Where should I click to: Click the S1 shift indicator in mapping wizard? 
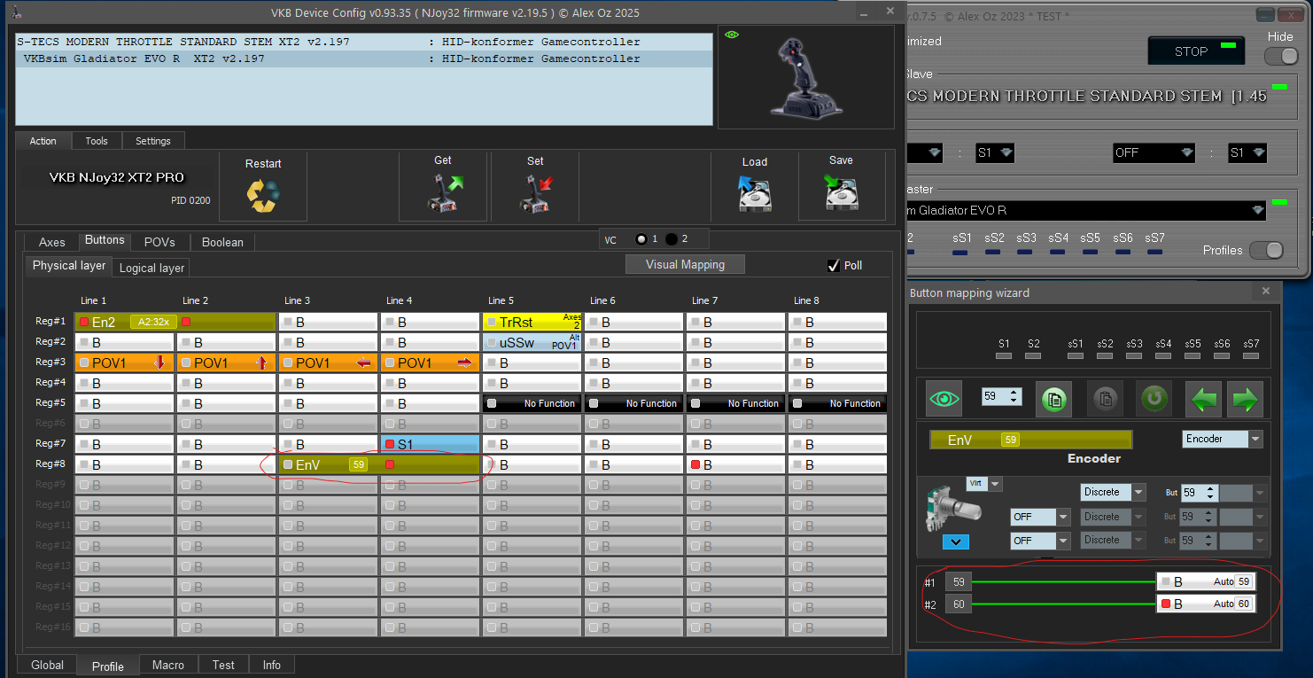click(x=1004, y=355)
